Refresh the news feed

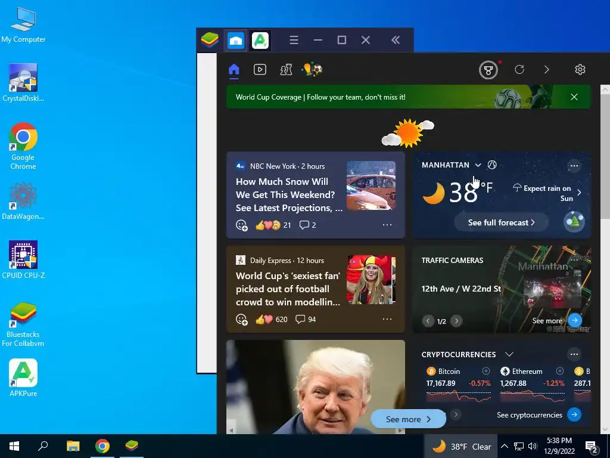pyautogui.click(x=519, y=70)
